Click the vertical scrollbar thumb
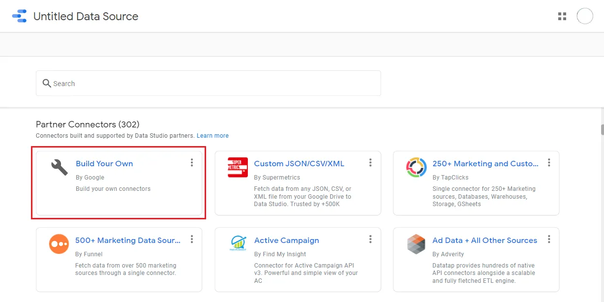Screen dimensions: 604x302 (602, 130)
